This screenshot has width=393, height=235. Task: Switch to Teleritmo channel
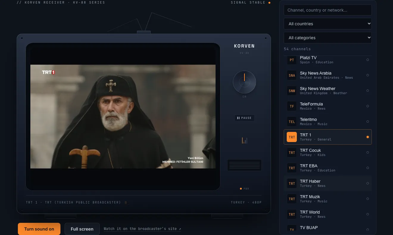click(327, 122)
